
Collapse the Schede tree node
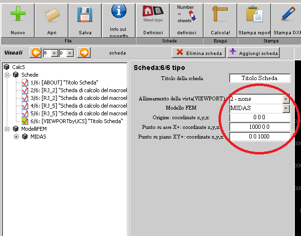(7, 75)
